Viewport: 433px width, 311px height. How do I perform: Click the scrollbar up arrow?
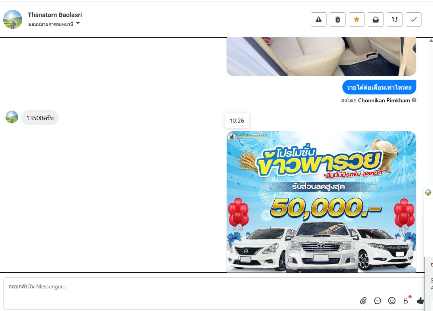[x=431, y=41]
